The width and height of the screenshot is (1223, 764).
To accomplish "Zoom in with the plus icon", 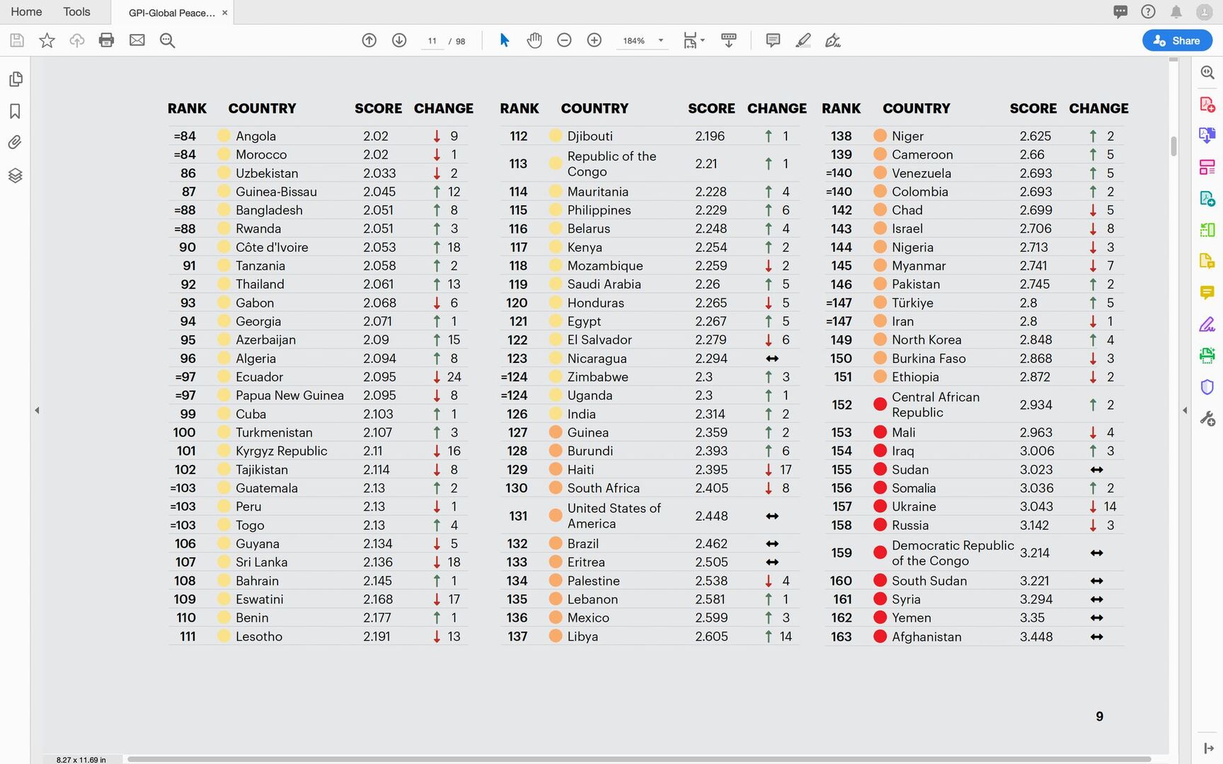I will point(595,40).
